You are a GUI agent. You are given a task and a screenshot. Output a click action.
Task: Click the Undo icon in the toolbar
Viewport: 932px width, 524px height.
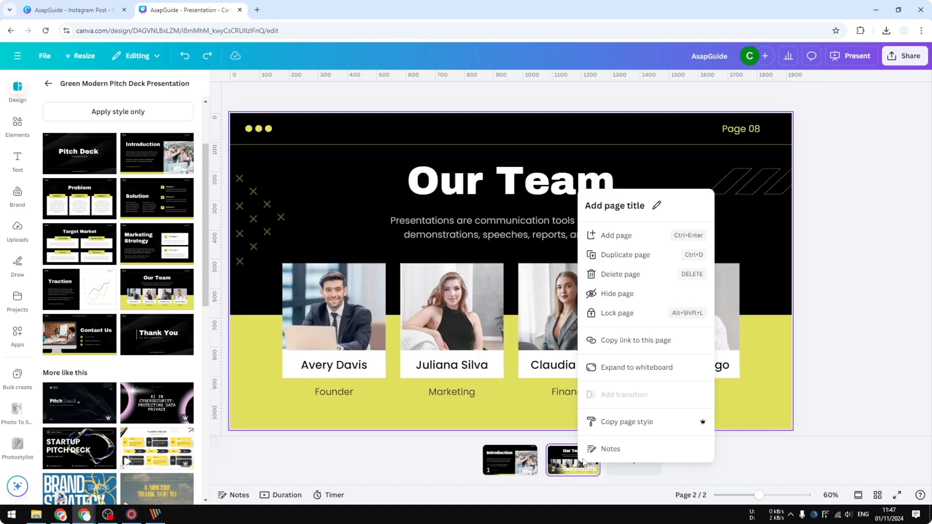pyautogui.click(x=185, y=56)
